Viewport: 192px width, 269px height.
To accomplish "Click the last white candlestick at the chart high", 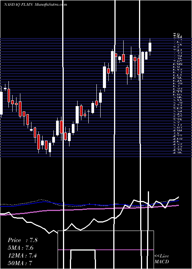I will click(150, 47).
